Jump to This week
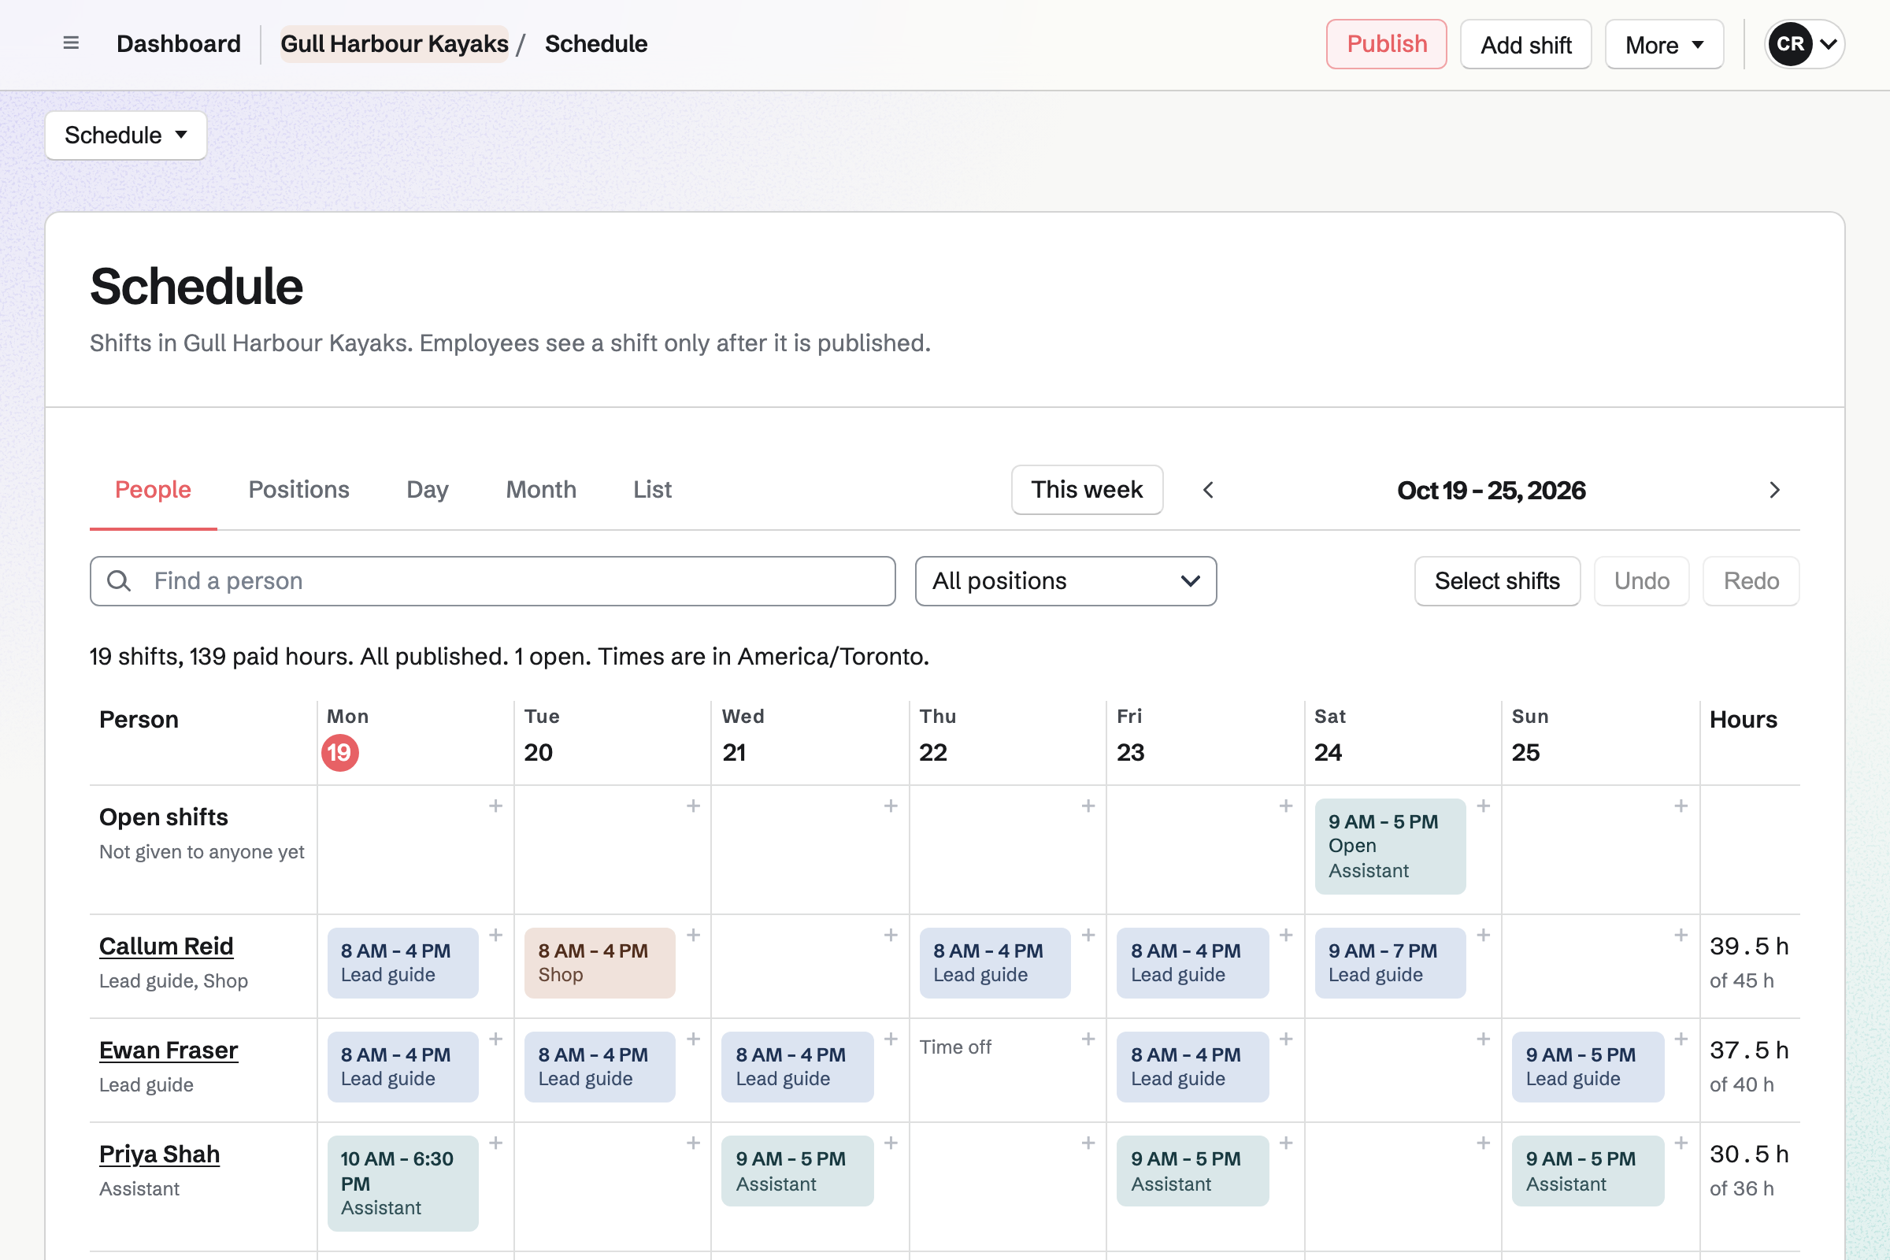This screenshot has height=1260, width=1890. click(x=1087, y=490)
